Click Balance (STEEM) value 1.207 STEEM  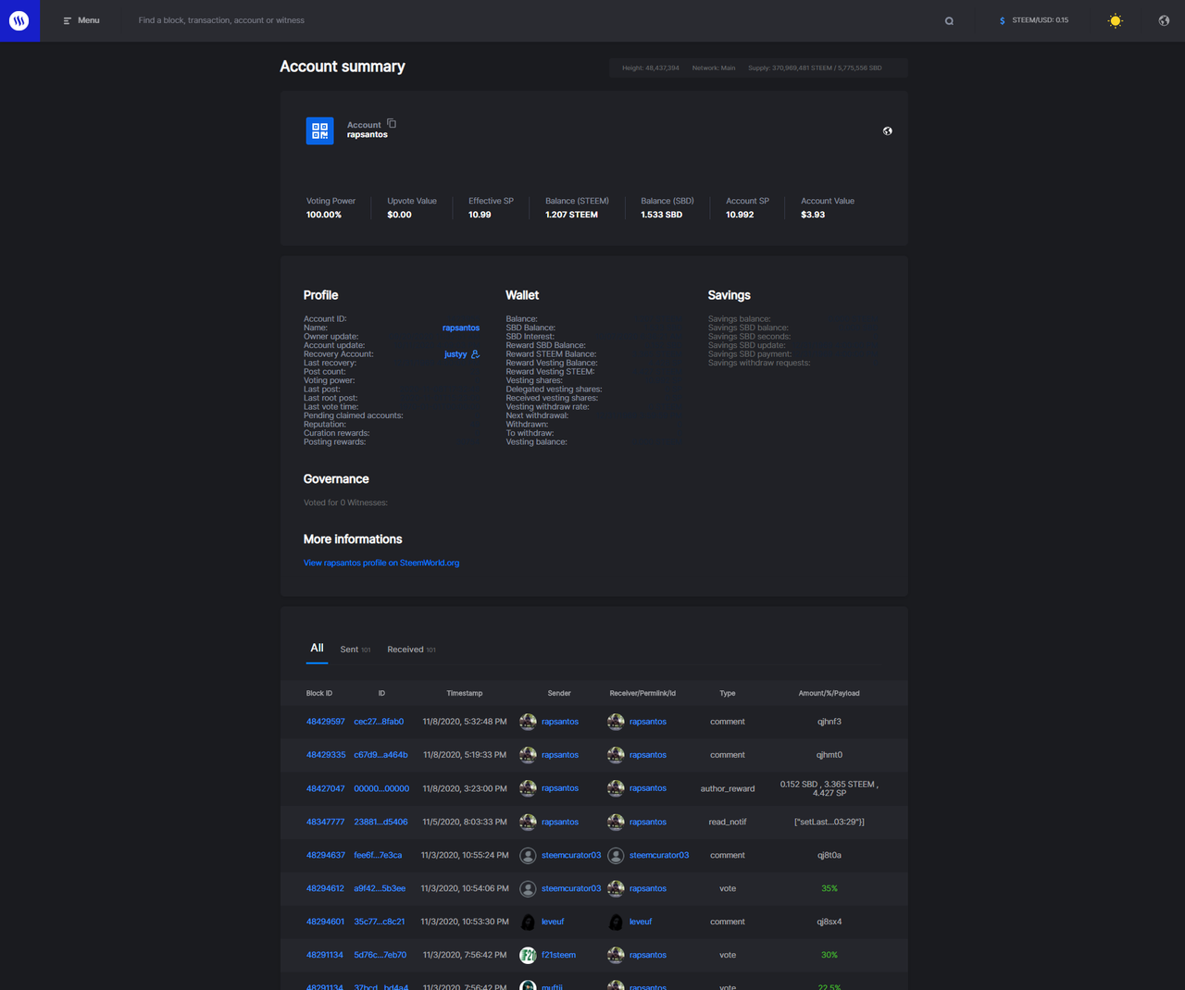(571, 215)
